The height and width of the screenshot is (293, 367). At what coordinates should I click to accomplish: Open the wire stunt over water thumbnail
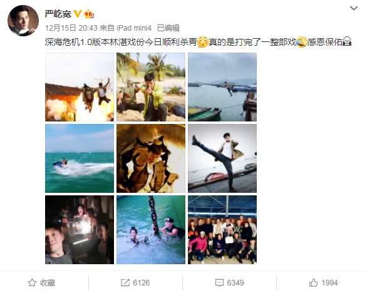(x=222, y=87)
